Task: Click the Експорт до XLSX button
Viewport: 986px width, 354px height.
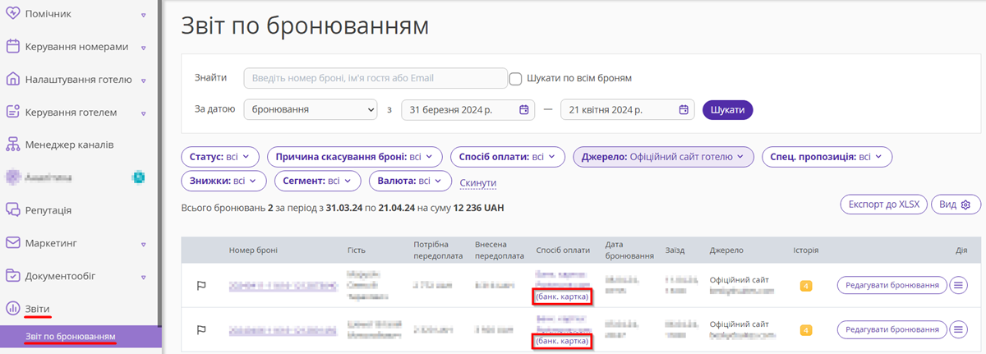Action: coord(883,204)
